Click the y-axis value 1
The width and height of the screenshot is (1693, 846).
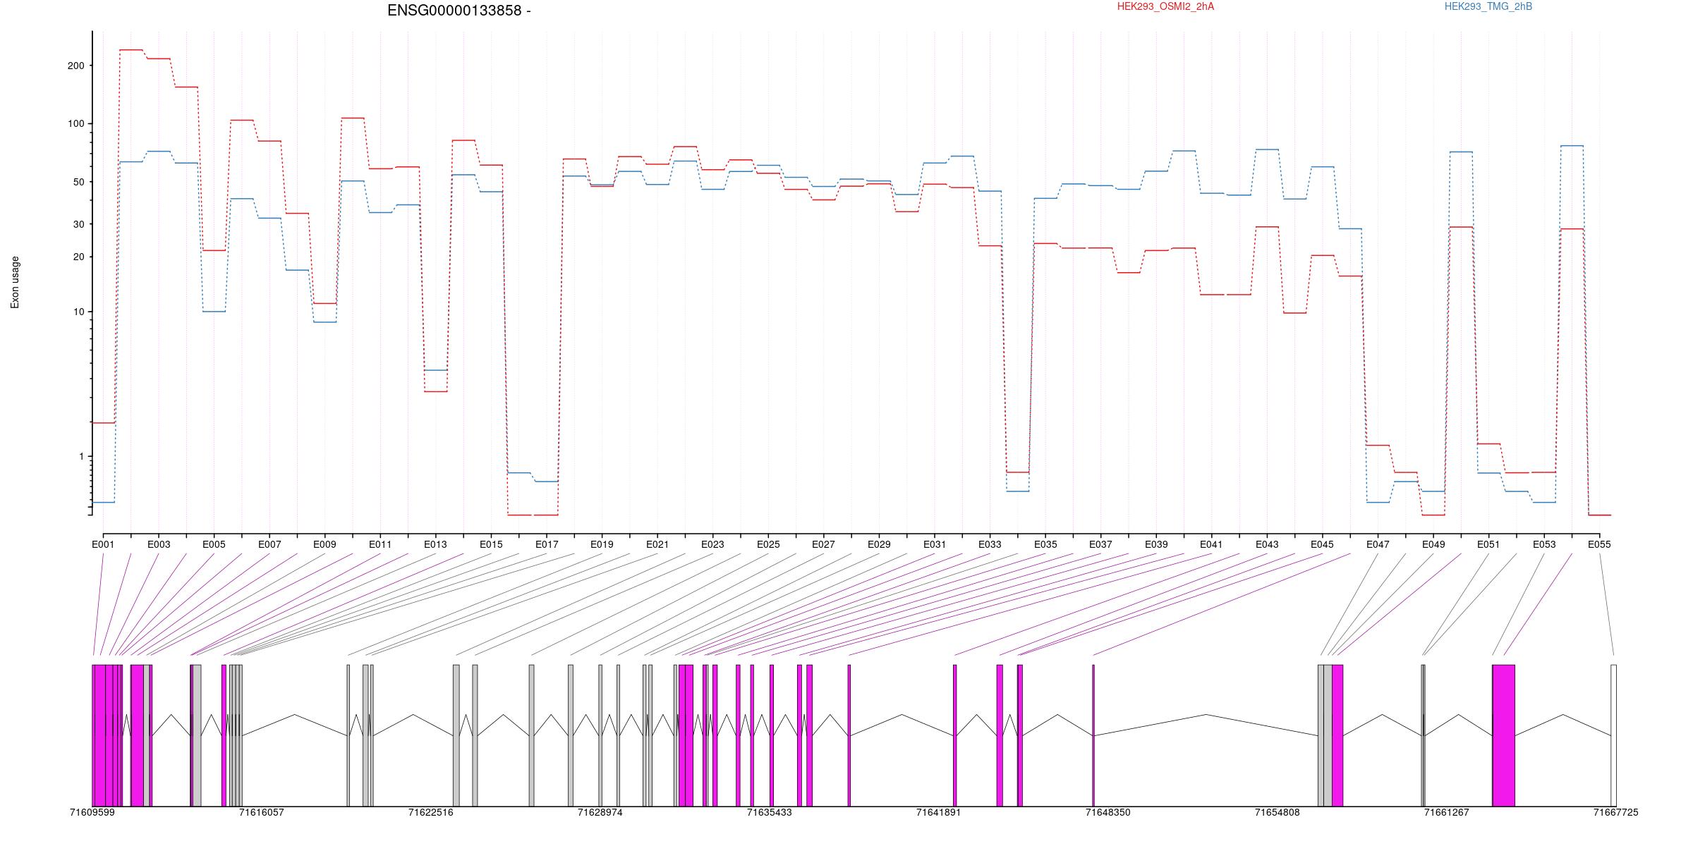[81, 457]
